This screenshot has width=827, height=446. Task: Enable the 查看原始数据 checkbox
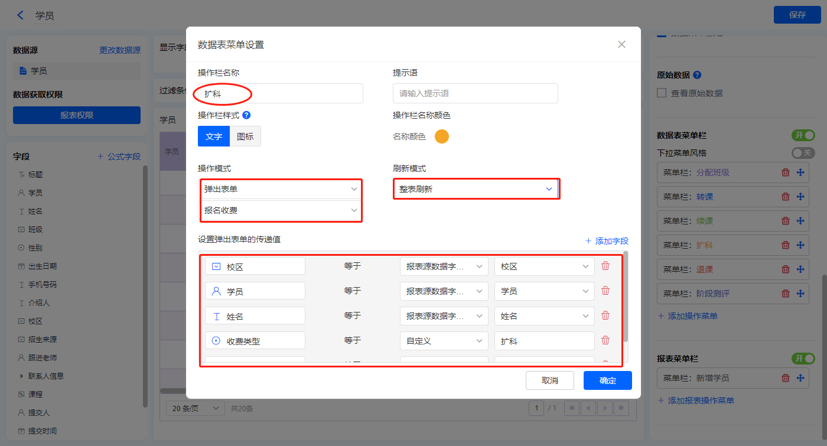pos(662,93)
